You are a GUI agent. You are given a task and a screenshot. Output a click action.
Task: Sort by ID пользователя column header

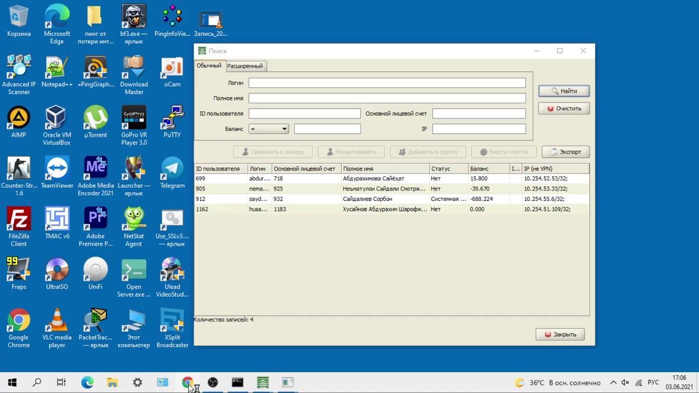[x=221, y=169]
